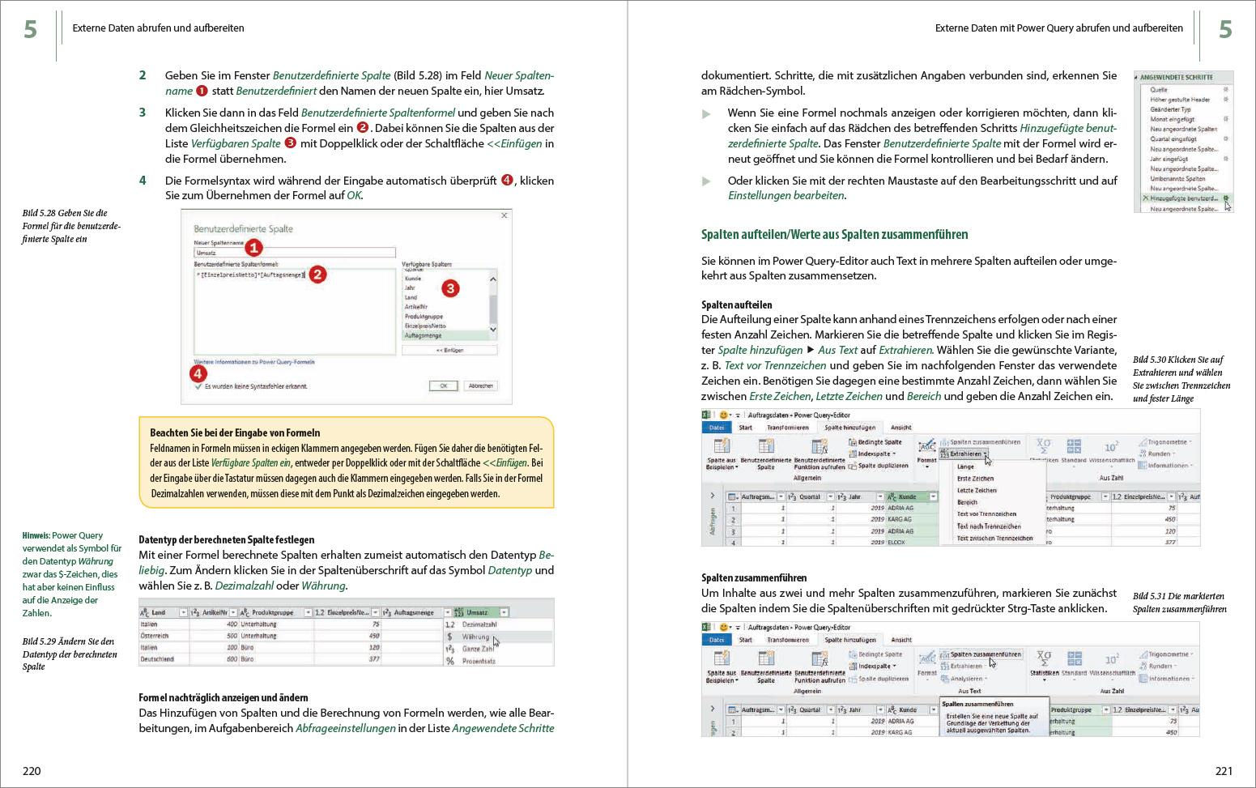The height and width of the screenshot is (788, 1256).
Task: Click the Statistiken icon in Aus Zahl group
Action: (x=1044, y=445)
